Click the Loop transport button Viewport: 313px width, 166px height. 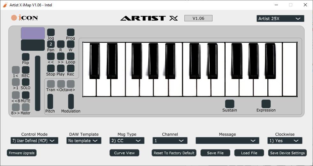click(x=71, y=56)
